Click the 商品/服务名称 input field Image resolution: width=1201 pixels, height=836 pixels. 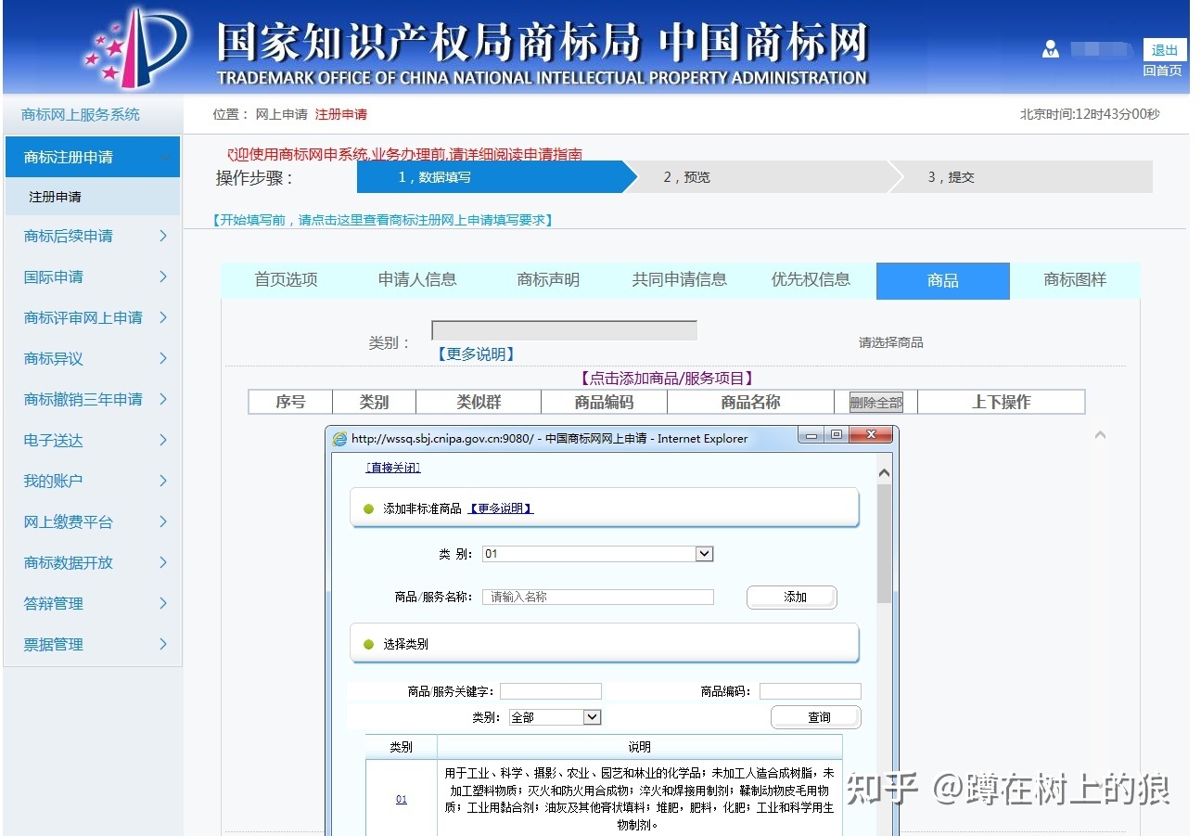[x=598, y=598]
